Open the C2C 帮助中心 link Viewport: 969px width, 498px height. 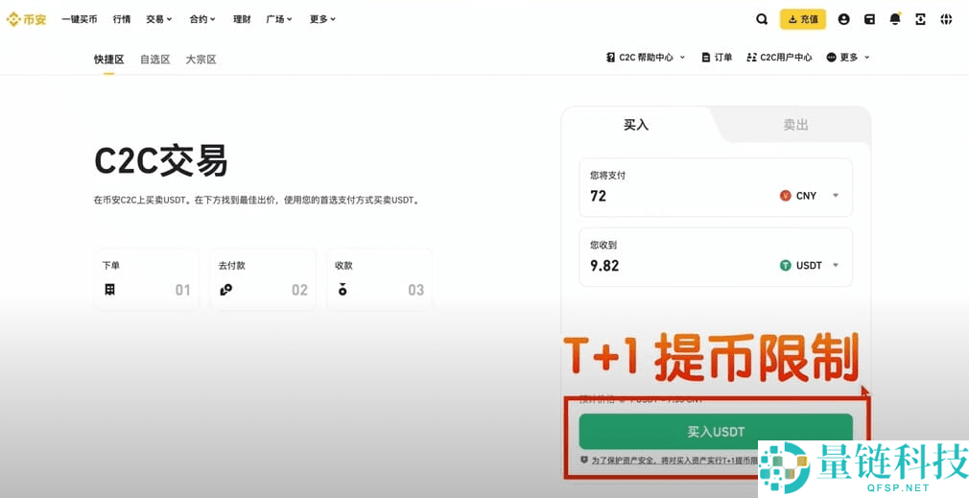[x=646, y=58]
